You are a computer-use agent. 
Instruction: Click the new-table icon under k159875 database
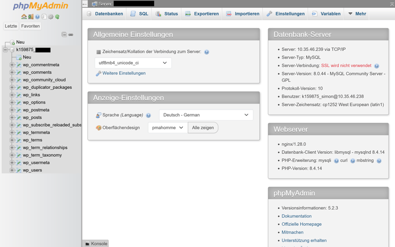click(19, 57)
